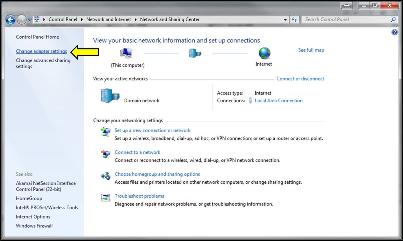Image resolution: width=403 pixels, height=241 pixels.
Task: Open See full map
Action: tap(311, 50)
